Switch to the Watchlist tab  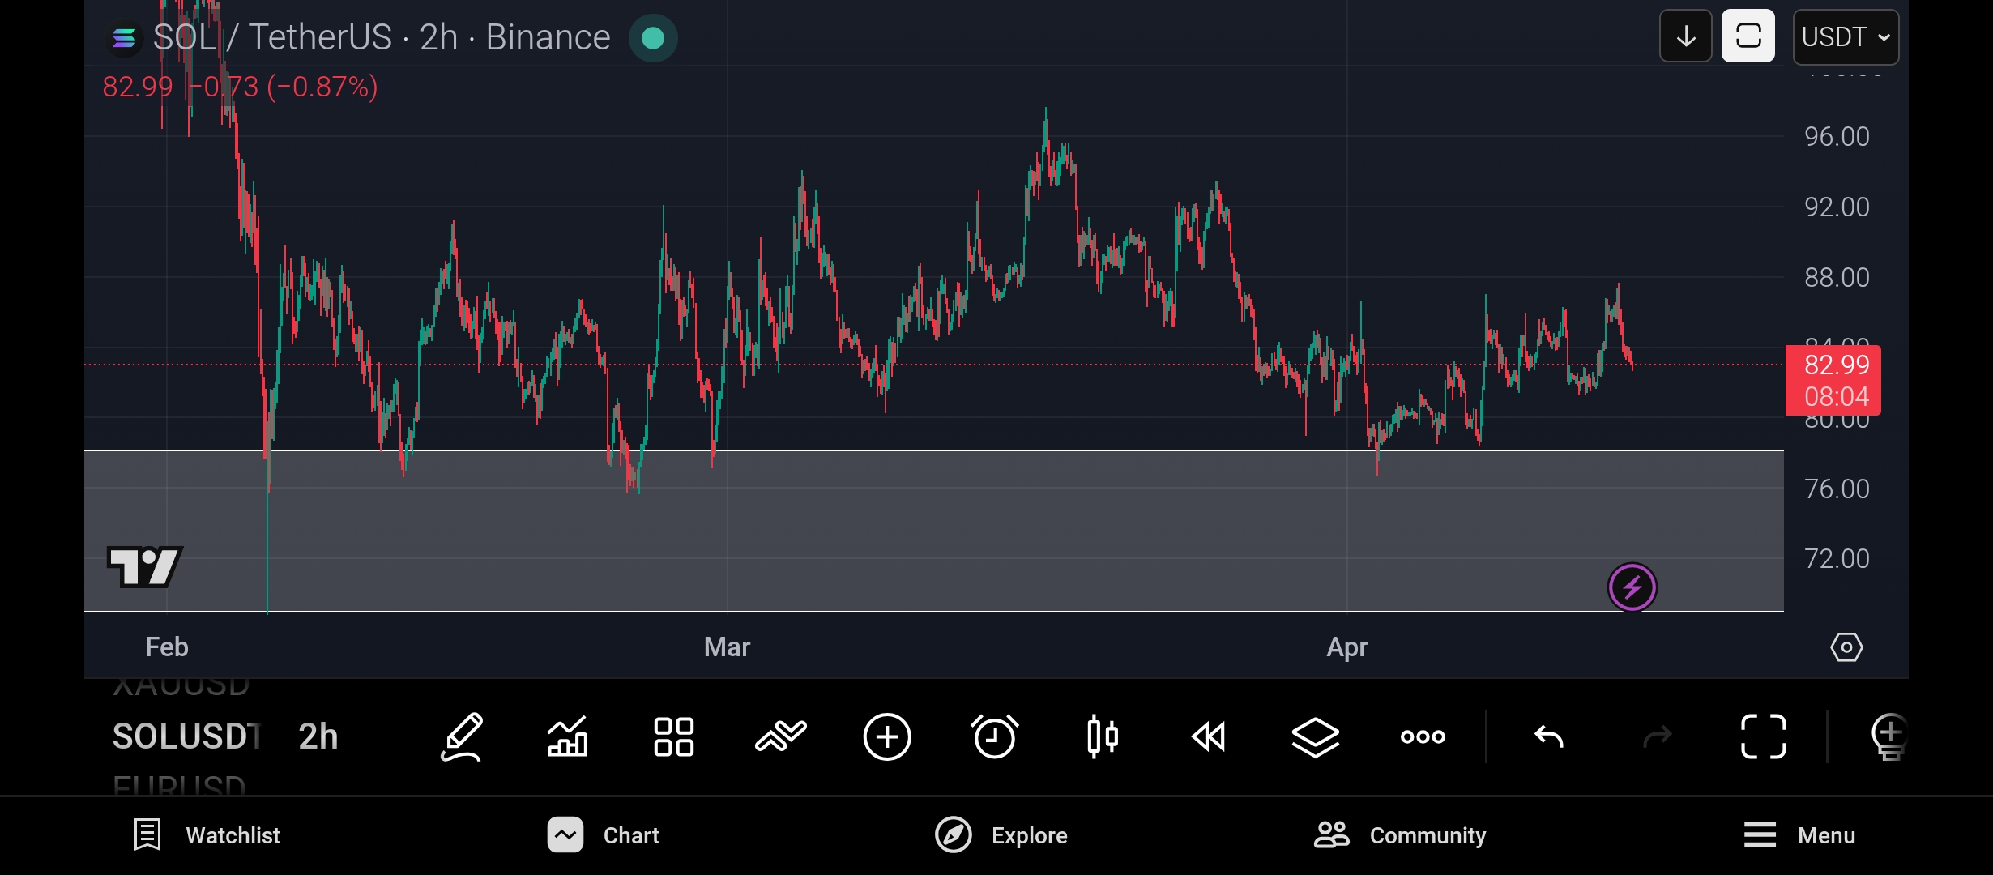pyautogui.click(x=207, y=835)
